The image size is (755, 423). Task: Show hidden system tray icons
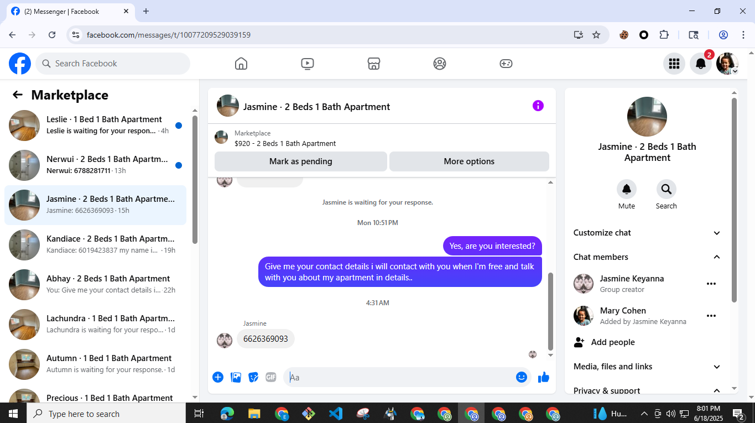644,414
